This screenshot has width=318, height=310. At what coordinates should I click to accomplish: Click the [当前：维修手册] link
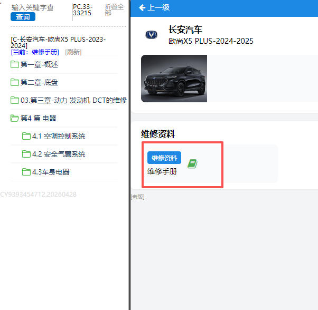pos(35,52)
